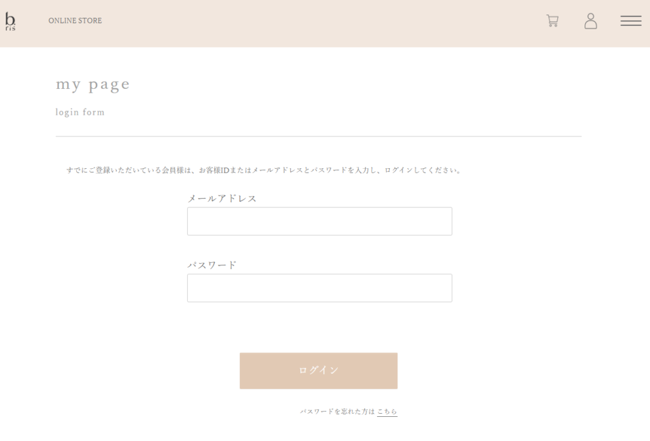This screenshot has height=441, width=650.
Task: Click the すでにご登録 instruction sentence
Action: 264,170
